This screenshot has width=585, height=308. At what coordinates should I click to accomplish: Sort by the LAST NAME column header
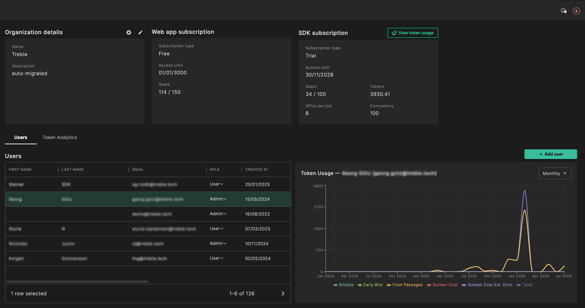(73, 170)
